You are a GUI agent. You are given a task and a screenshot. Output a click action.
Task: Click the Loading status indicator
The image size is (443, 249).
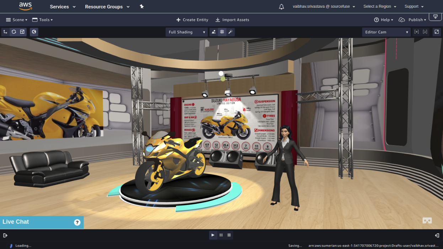coord(20,245)
